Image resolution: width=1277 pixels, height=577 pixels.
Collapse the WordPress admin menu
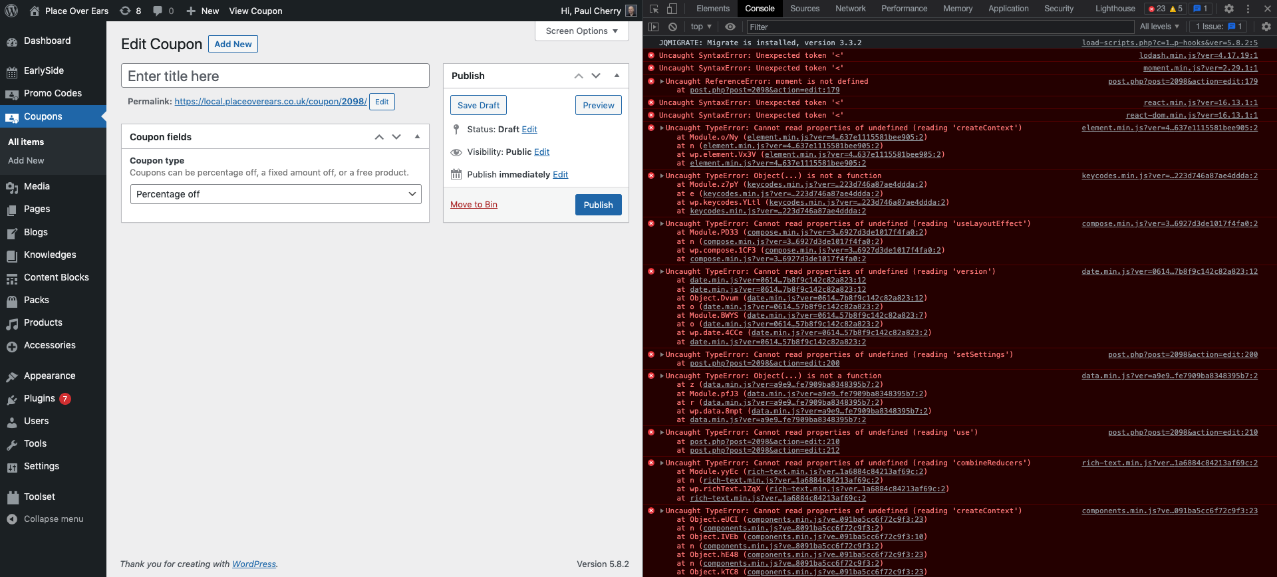(x=53, y=519)
